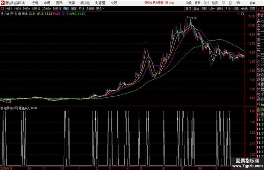Click the 21.88 high price marker
The height and width of the screenshot is (170, 264).
click(x=193, y=18)
